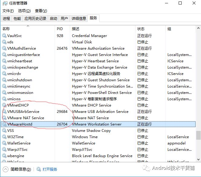Screen dimensions: 201x177
Task: Switch to the 性能 tab
Action: pyautogui.click(x=17, y=19)
